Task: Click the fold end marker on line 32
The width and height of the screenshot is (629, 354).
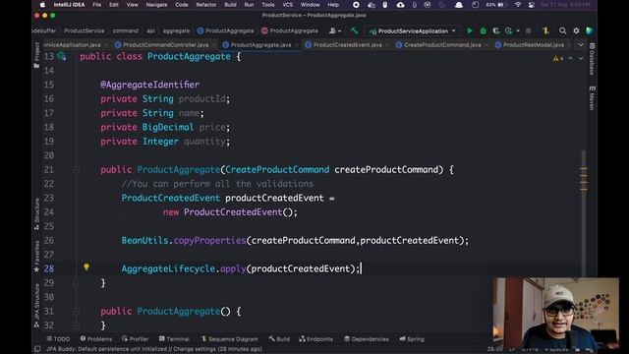Action: (77, 325)
